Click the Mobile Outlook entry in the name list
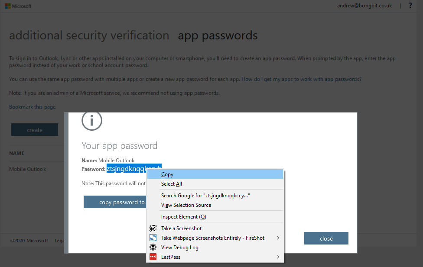The width and height of the screenshot is (423, 267). click(x=27, y=169)
